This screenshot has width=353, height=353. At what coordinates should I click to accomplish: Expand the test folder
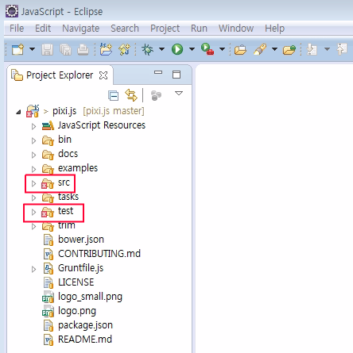pos(33,212)
